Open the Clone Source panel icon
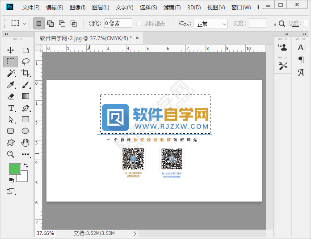Viewport: 311px width, 239px height. tap(283, 47)
